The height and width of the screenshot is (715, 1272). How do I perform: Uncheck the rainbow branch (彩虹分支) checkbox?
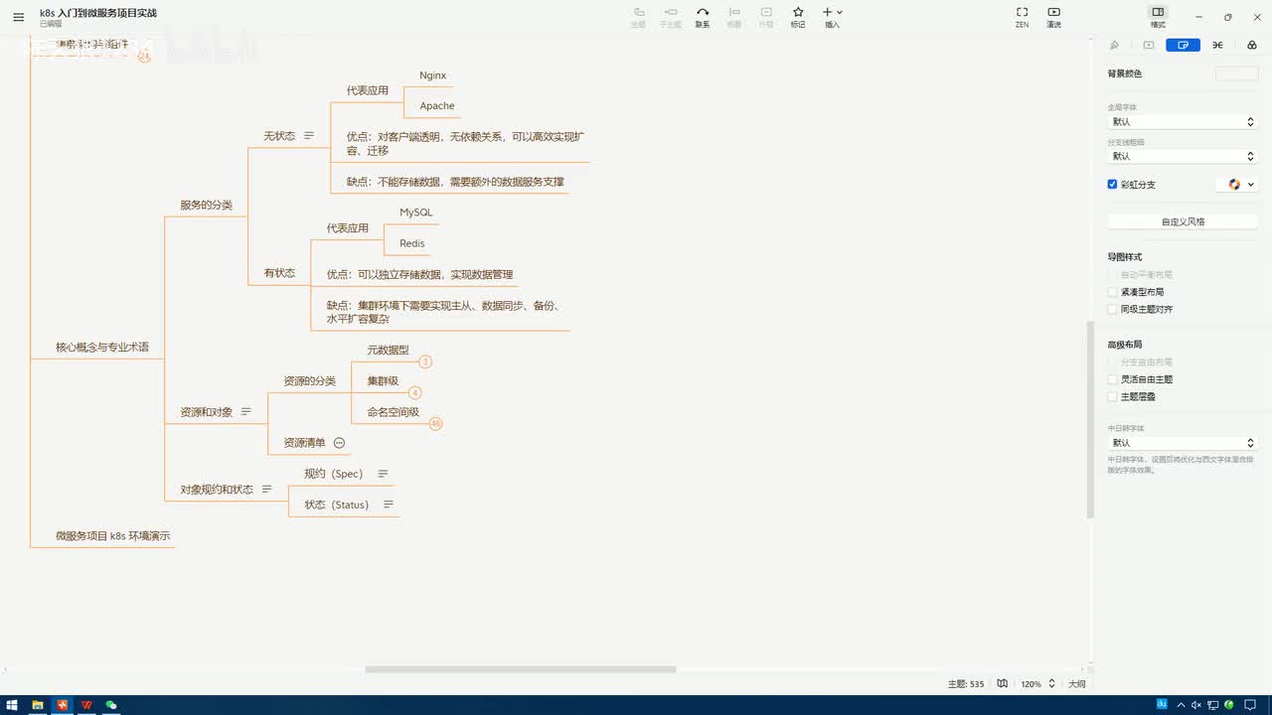(1113, 185)
